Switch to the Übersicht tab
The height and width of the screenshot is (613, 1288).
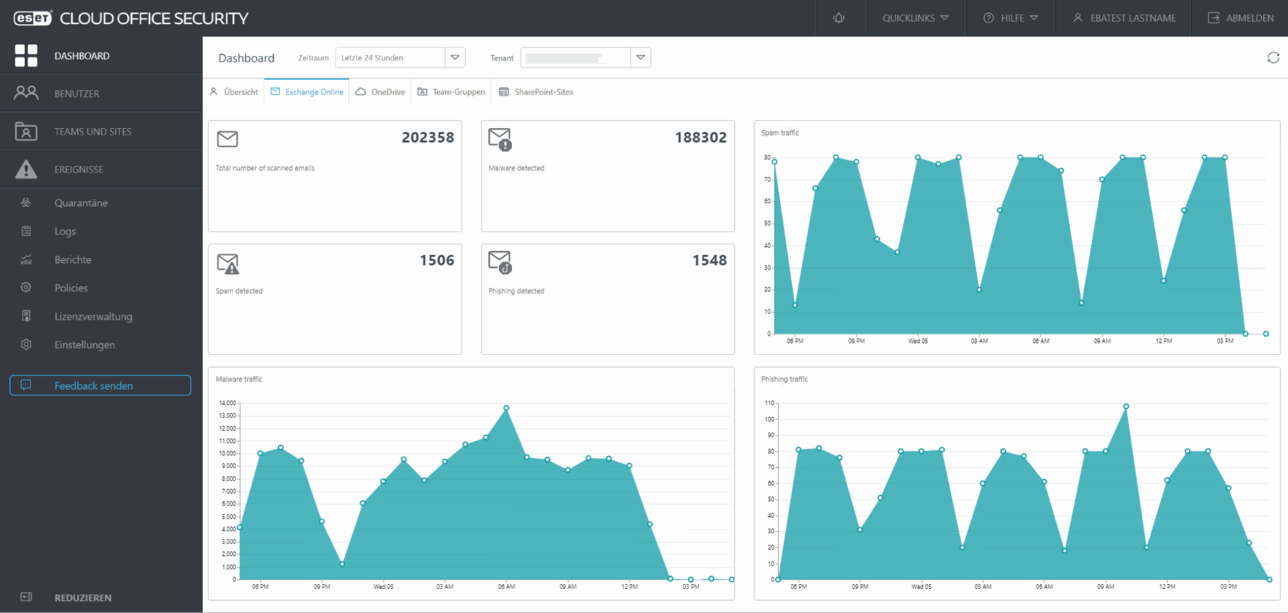(x=234, y=92)
